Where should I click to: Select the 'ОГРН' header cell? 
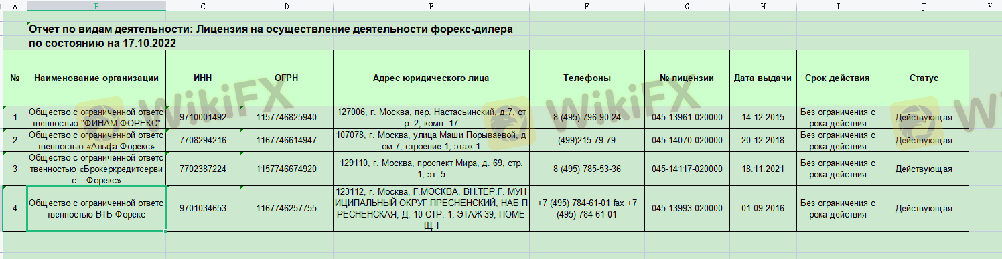(286, 78)
